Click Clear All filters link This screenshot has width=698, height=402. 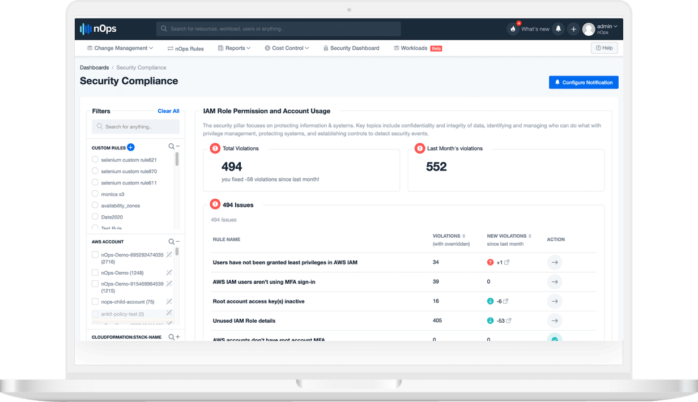click(x=168, y=111)
